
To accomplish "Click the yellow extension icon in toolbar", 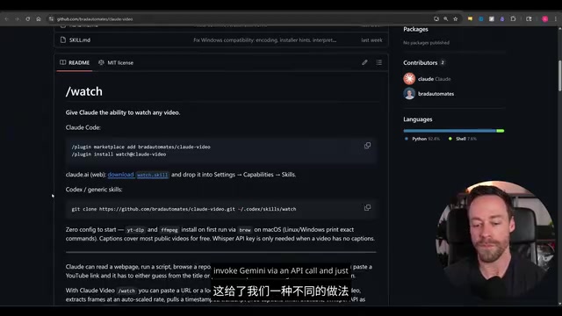I will (470, 19).
